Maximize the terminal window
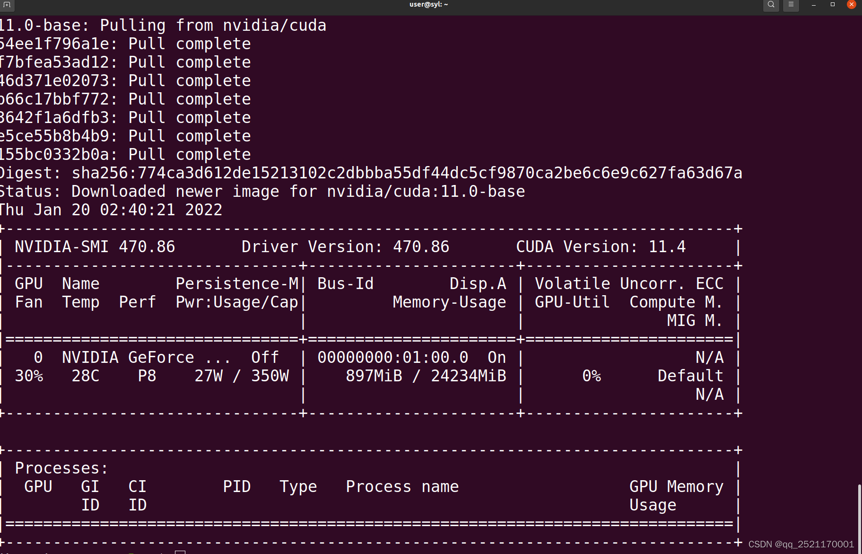This screenshot has width=862, height=554. coord(833,4)
